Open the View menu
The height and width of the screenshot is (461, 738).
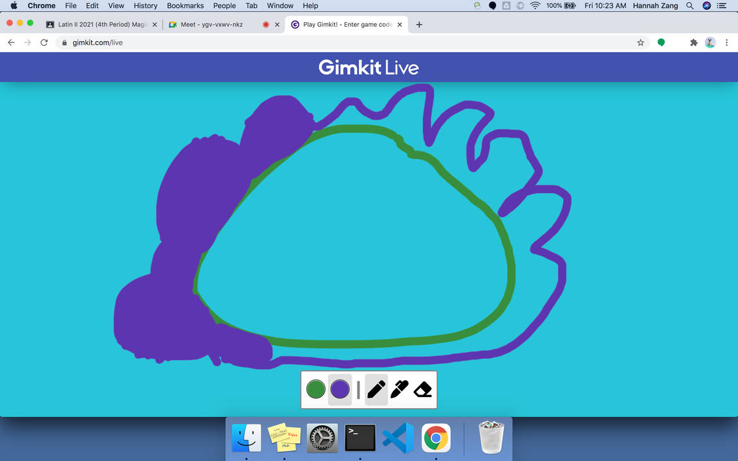115,6
